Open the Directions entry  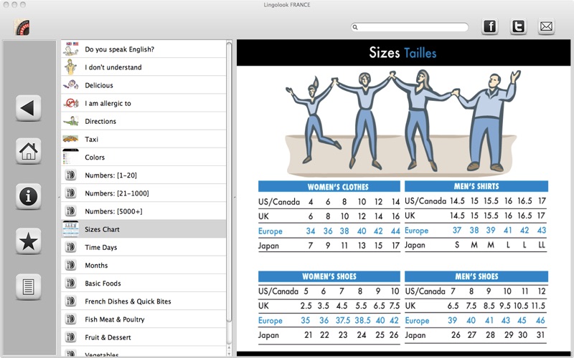coord(143,121)
